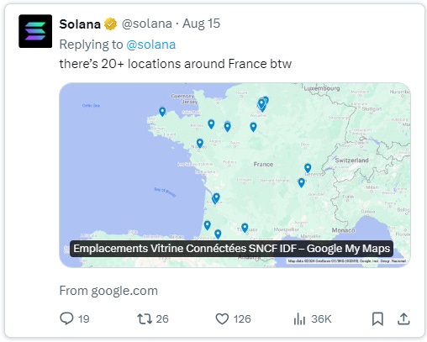Open the @solana mention link
Viewport: 427px width, 342px height.
(x=151, y=45)
